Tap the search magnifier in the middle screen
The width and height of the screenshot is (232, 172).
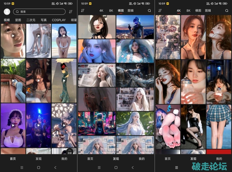149,11
